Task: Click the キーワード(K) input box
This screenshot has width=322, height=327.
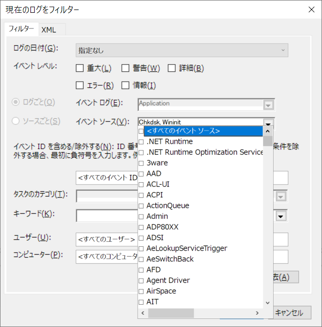Action: (x=107, y=216)
